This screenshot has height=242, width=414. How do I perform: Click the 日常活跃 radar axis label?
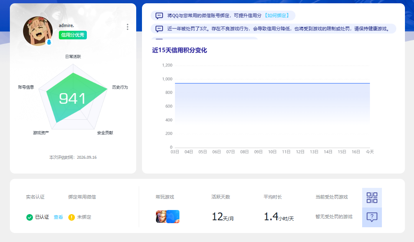(x=73, y=57)
